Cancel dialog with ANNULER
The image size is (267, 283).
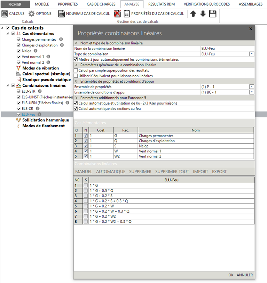tap(245, 275)
